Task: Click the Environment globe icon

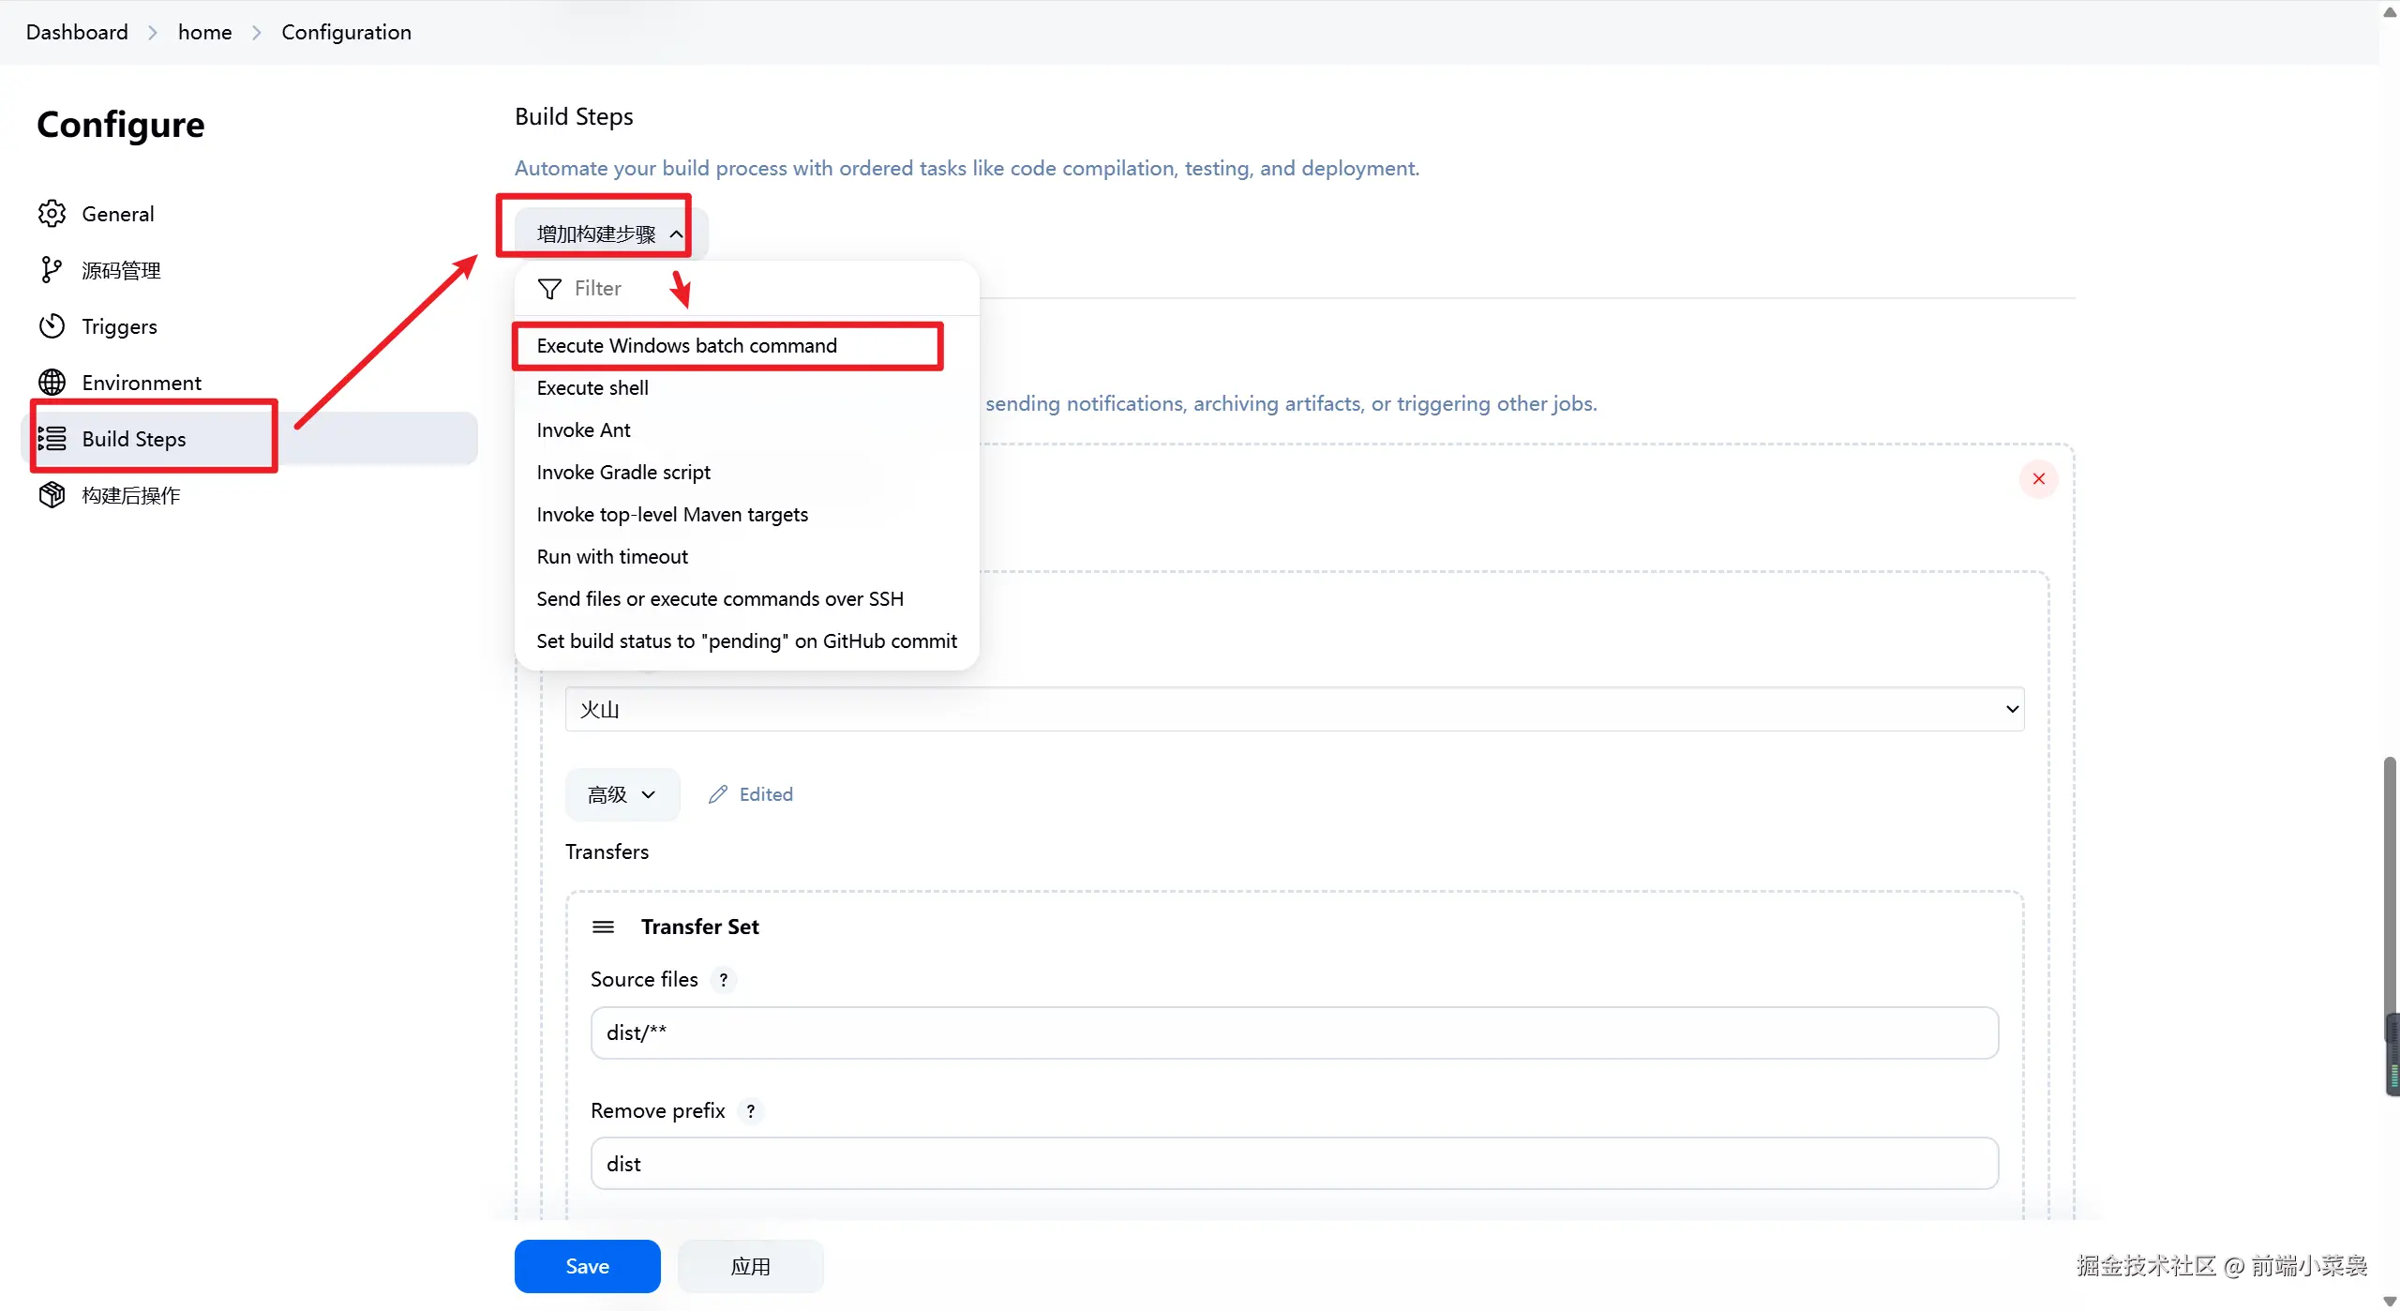Action: click(52, 383)
